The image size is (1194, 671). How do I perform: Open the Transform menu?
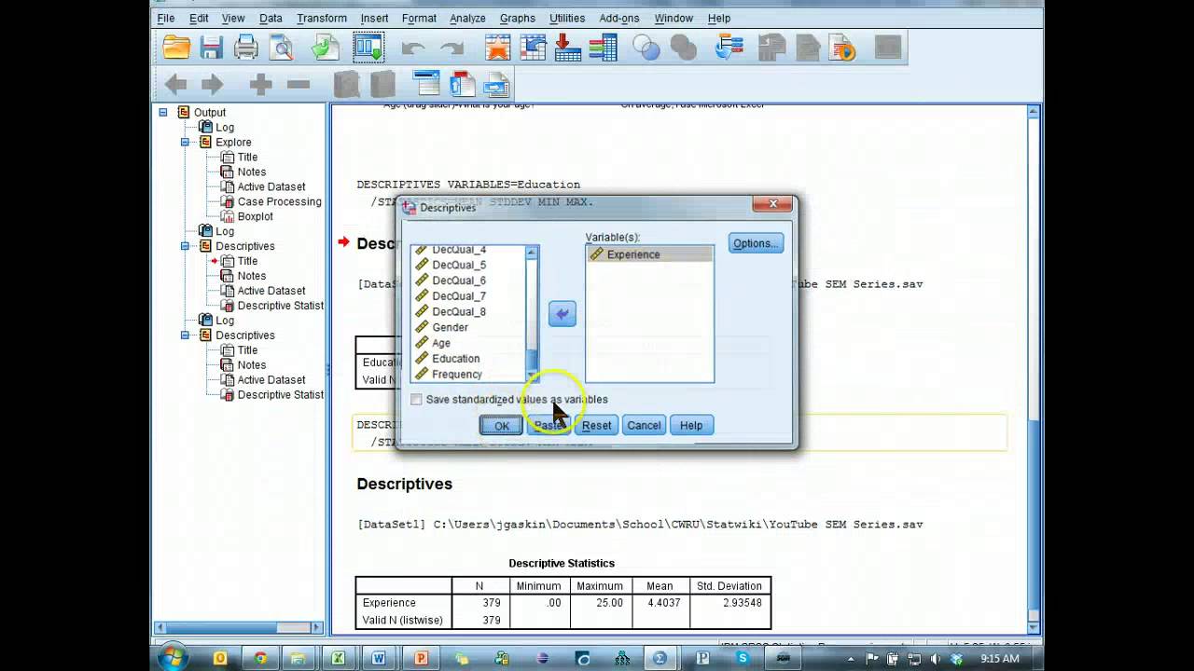click(x=322, y=18)
